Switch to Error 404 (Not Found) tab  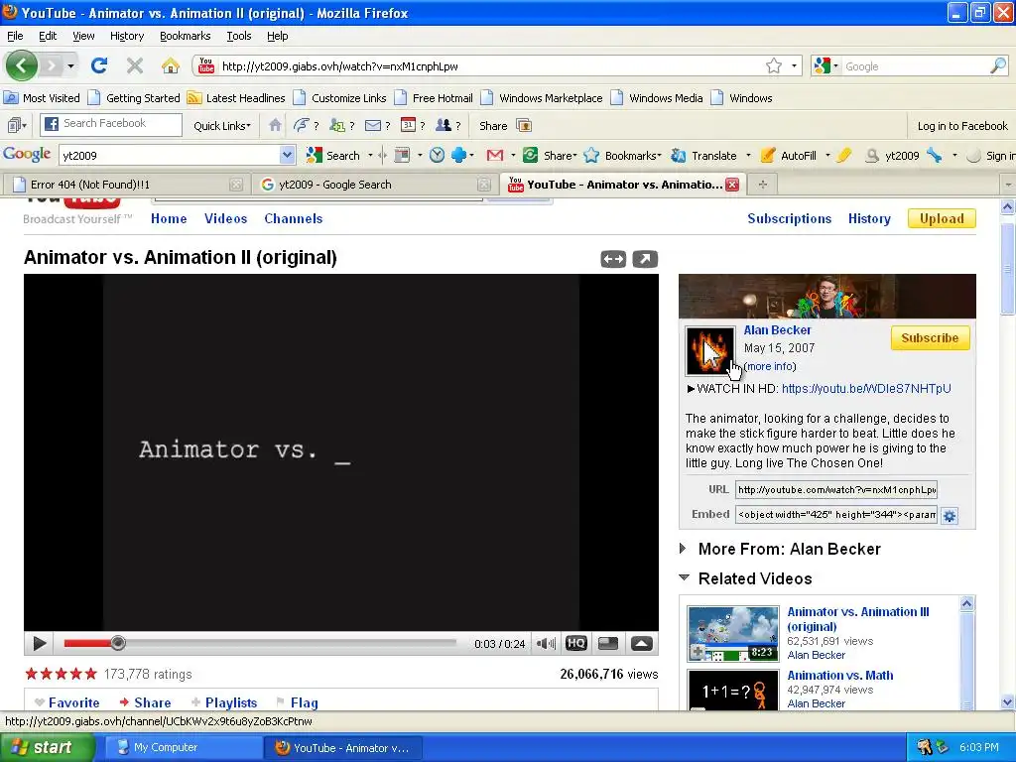pyautogui.click(x=126, y=185)
